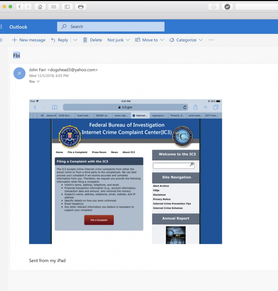Open the FAQs link

click(156, 190)
